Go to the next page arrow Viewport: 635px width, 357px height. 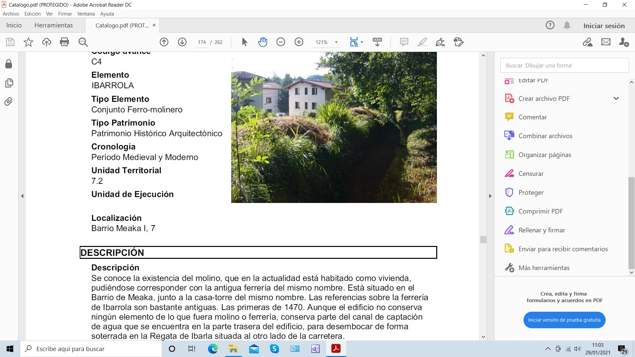coord(182,42)
